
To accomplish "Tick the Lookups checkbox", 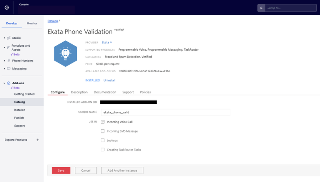I will 103,140.
